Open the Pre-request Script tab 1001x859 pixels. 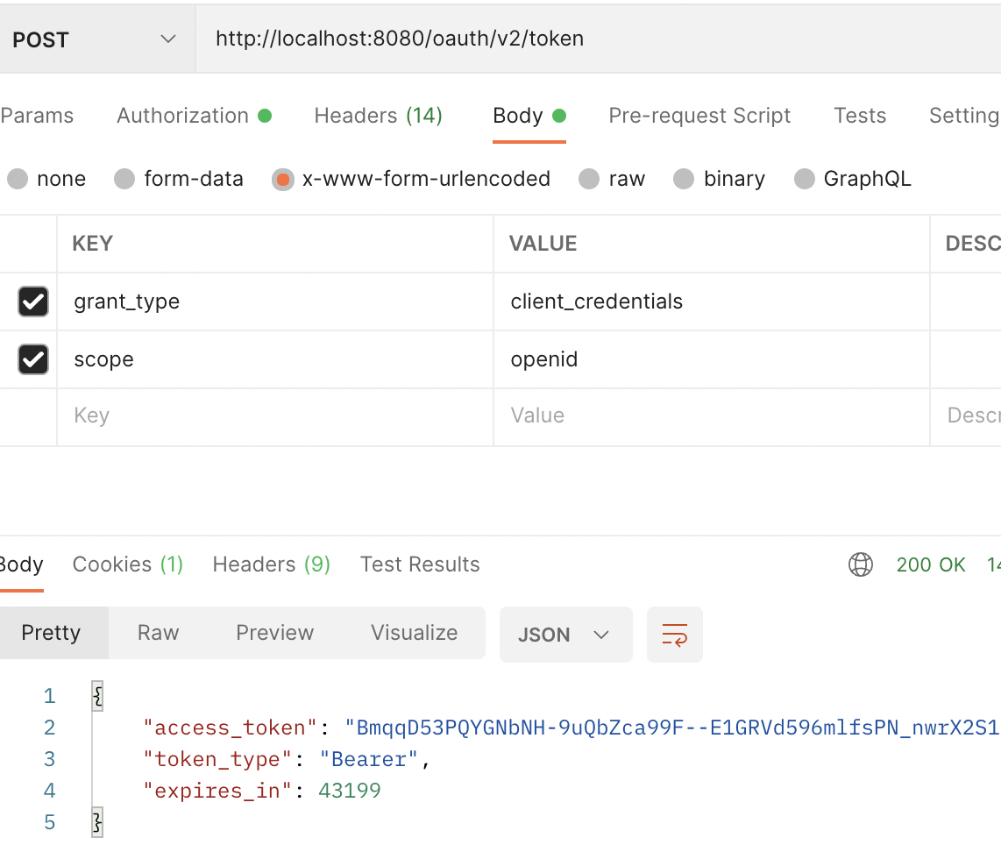(x=699, y=115)
